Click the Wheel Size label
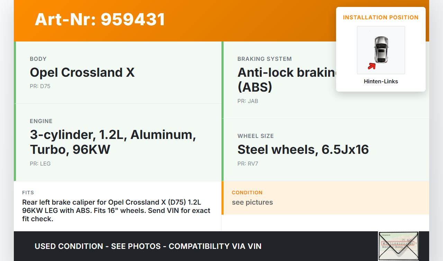The image size is (443, 261). [x=255, y=136]
